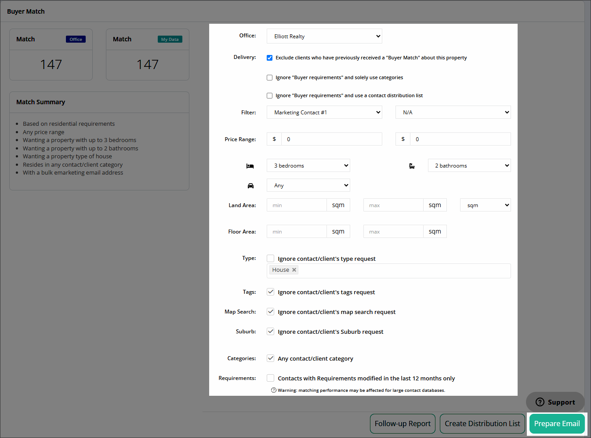Click the minimum price input field
Screen dimensions: 591x438
(x=332, y=139)
